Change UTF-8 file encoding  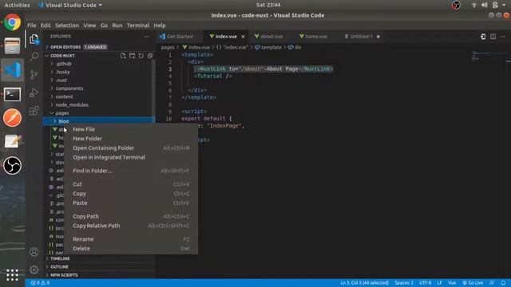point(426,283)
